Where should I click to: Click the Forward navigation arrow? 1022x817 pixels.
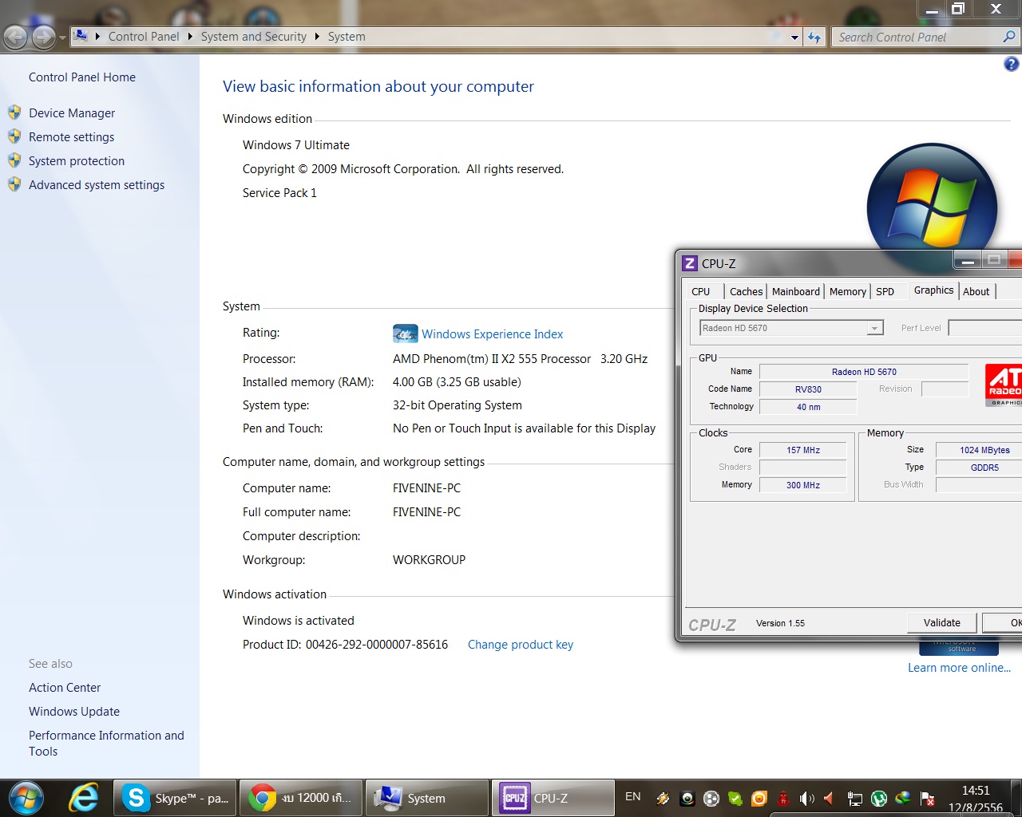(x=44, y=37)
